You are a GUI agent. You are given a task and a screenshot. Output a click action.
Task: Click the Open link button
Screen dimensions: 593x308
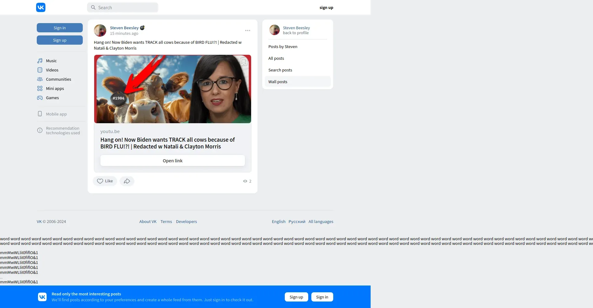coord(173,160)
